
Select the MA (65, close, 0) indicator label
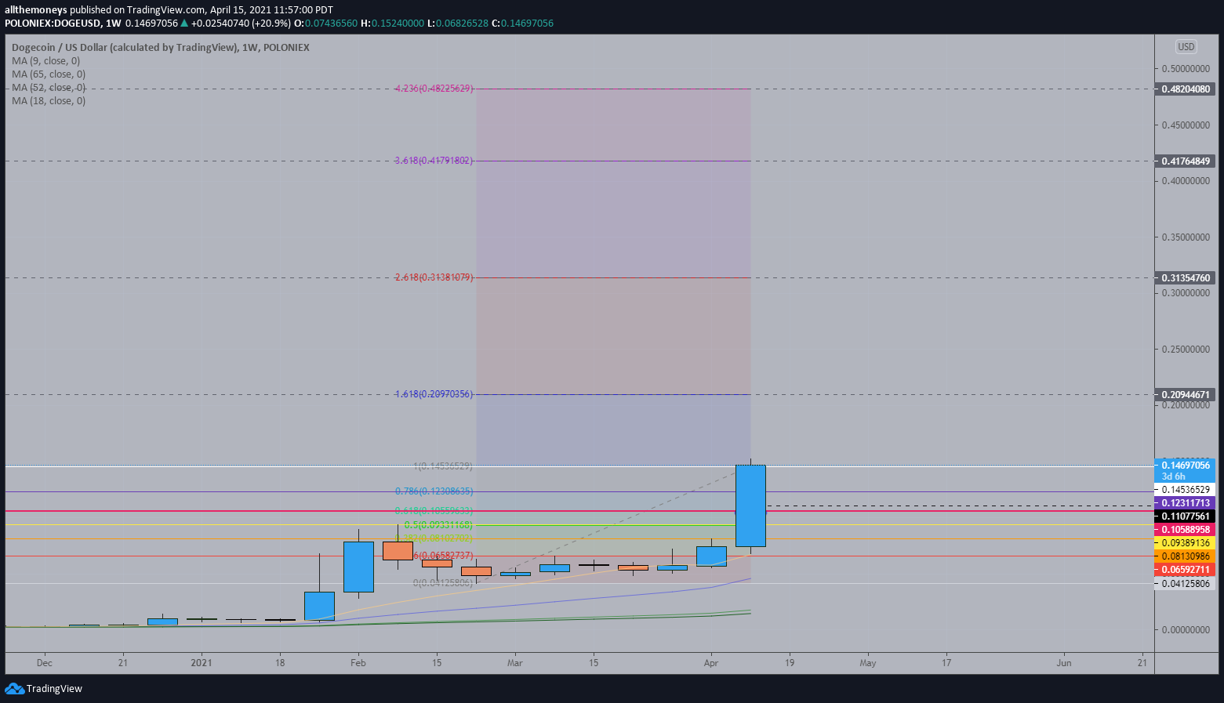click(x=49, y=74)
